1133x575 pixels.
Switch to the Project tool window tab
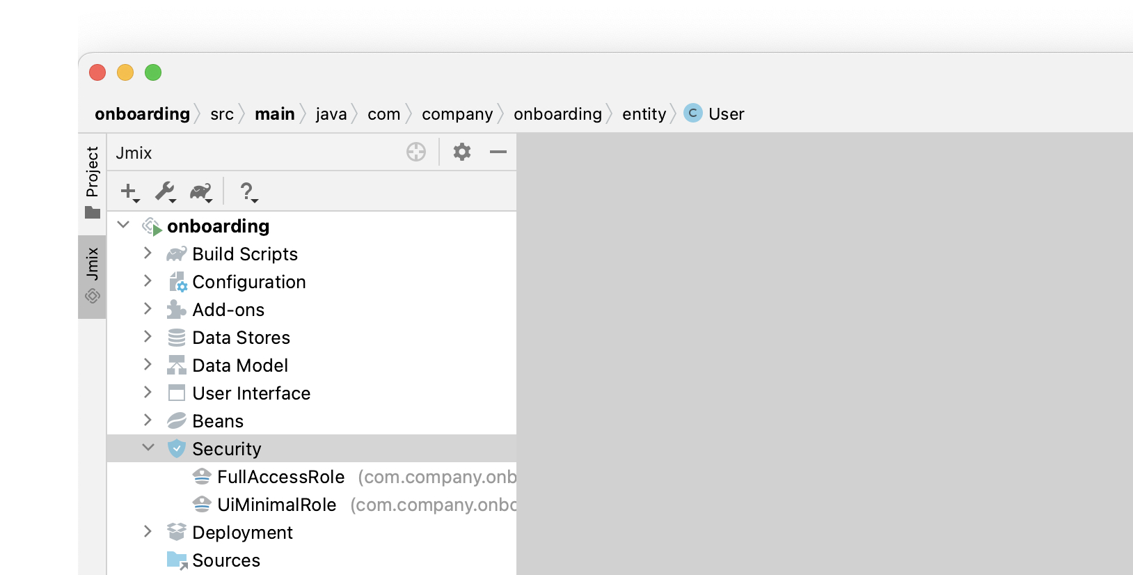tap(93, 182)
